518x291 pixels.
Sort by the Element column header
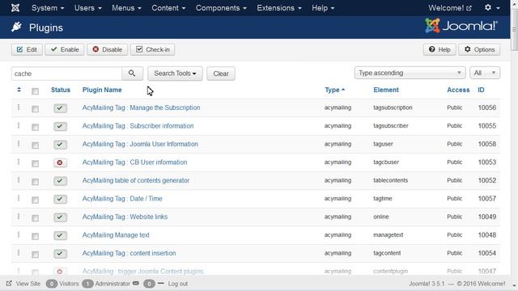click(x=386, y=90)
